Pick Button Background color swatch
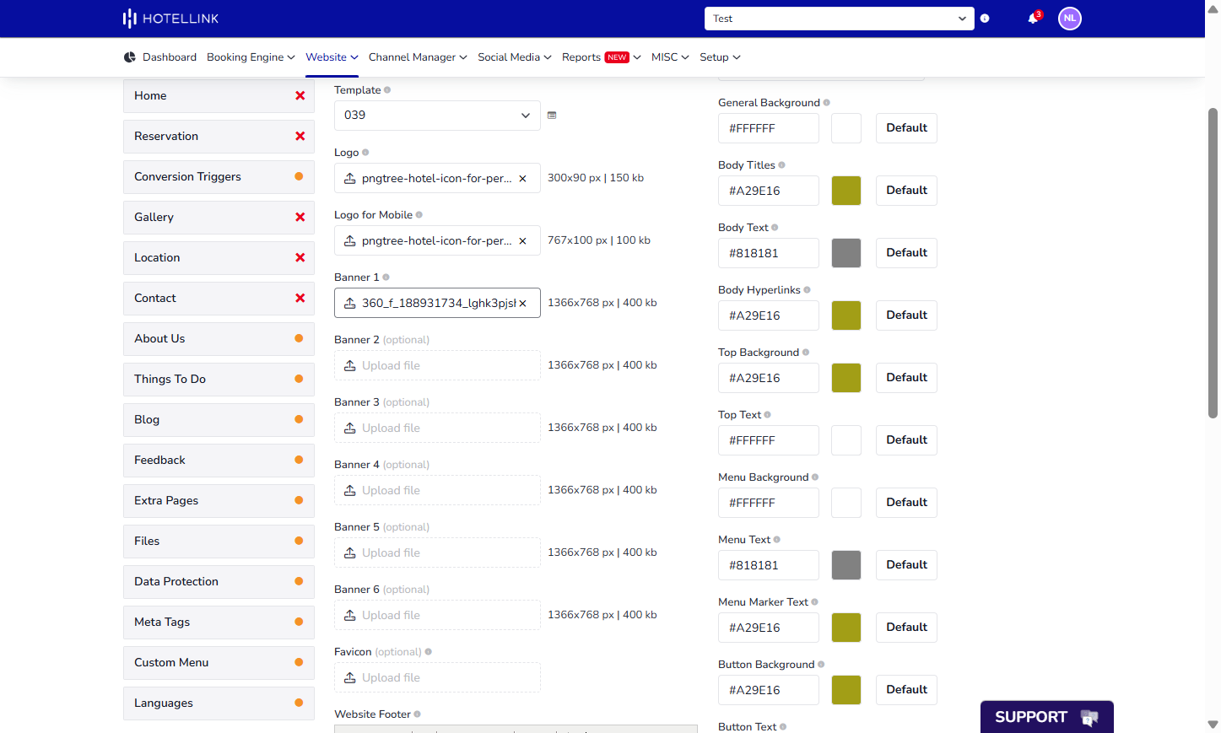The height and width of the screenshot is (733, 1221). pyautogui.click(x=846, y=690)
